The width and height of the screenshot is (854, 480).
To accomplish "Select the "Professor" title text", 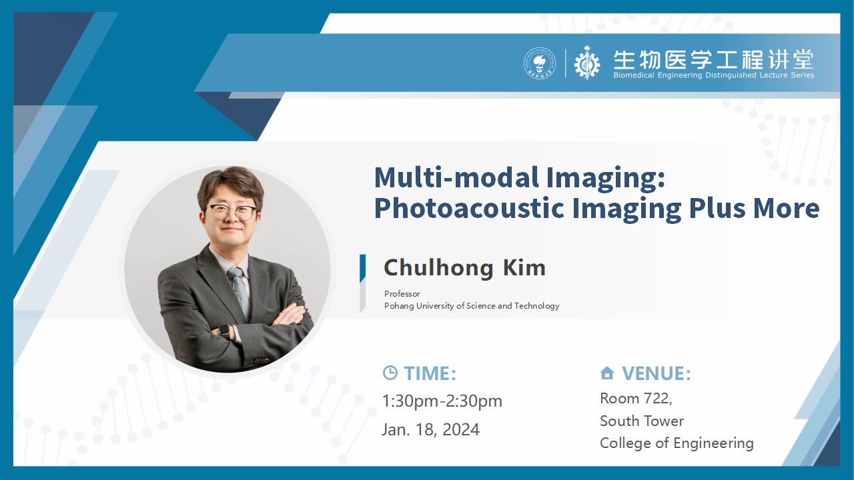I will pos(402,294).
